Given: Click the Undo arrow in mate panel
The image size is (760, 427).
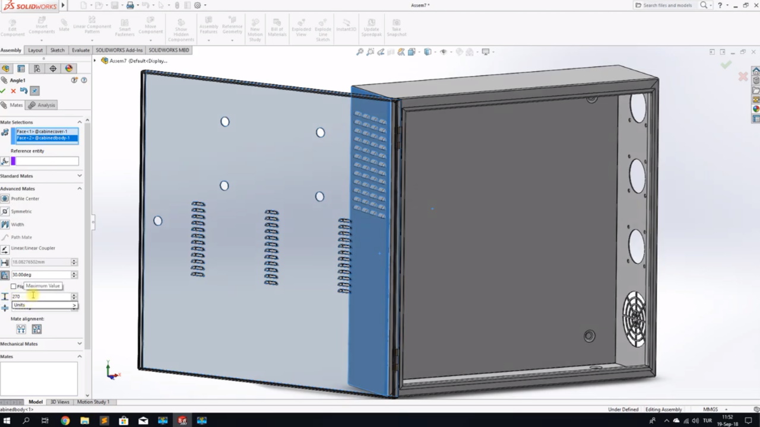Looking at the screenshot, I should click(x=24, y=91).
